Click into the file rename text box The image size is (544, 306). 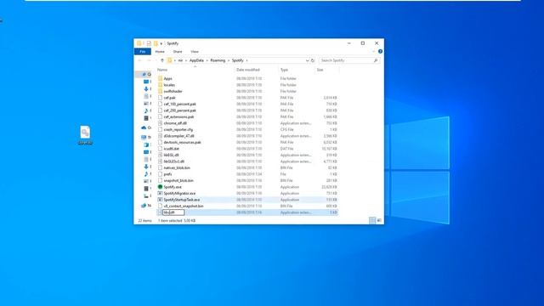click(173, 212)
